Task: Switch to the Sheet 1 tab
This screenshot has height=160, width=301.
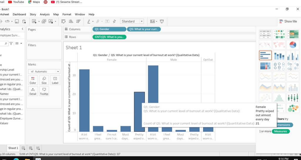Action: click(13, 148)
